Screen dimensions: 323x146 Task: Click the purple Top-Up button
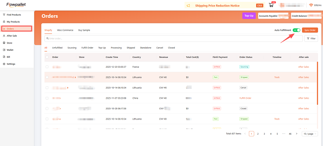pos(249,16)
